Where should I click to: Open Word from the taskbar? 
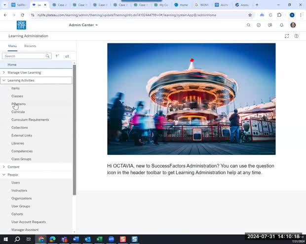coord(76,239)
